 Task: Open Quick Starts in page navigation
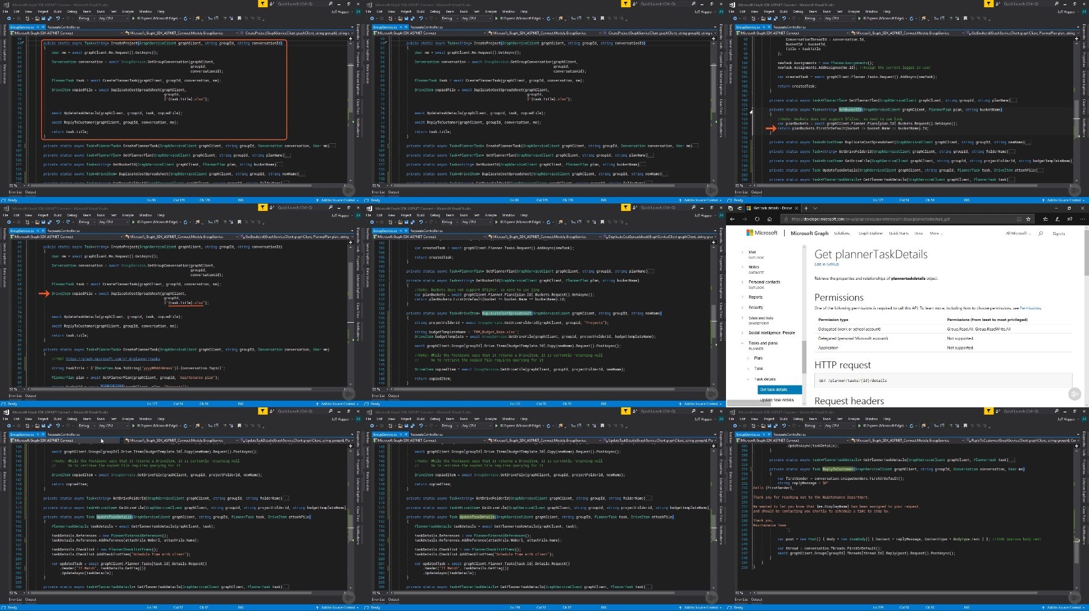click(898, 233)
